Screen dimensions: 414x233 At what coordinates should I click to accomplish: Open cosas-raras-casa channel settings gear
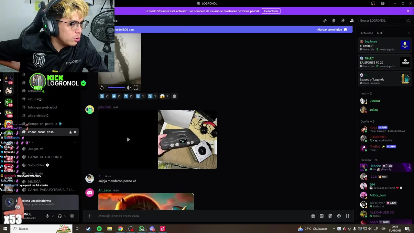75,132
